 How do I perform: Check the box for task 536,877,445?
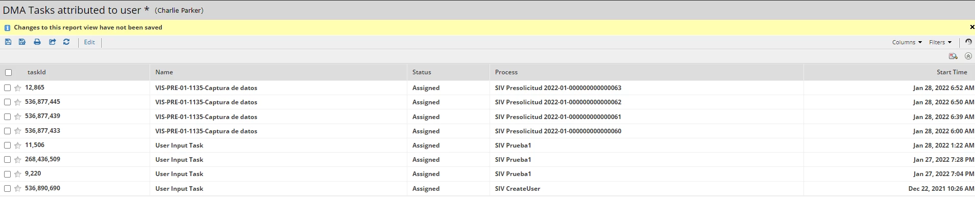[x=7, y=102]
